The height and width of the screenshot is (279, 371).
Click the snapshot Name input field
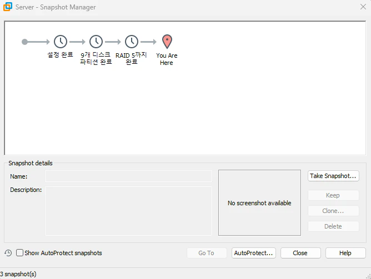click(128, 176)
